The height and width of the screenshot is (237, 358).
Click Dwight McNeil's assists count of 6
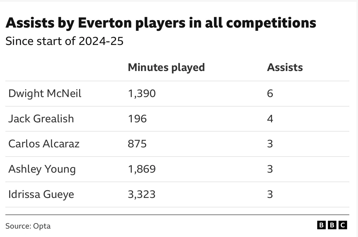[270, 93]
